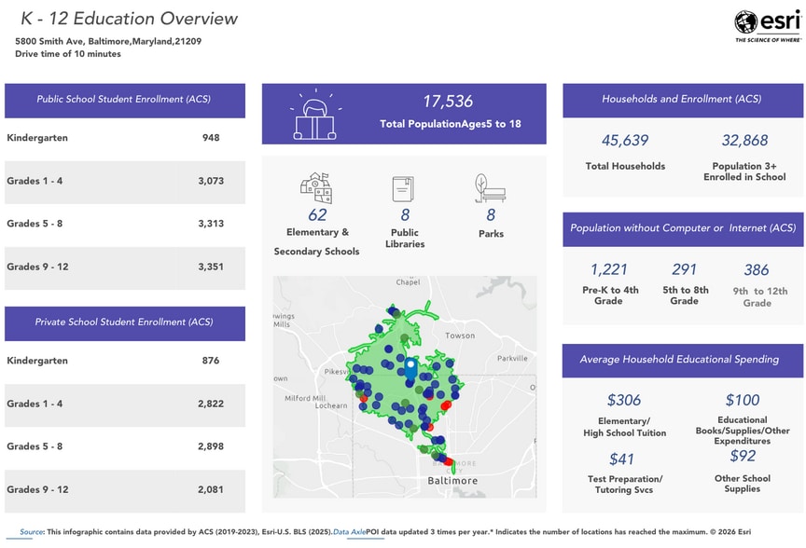Click the 45,639 Total Households value
Screen dimensions: 806x548
tap(624, 141)
